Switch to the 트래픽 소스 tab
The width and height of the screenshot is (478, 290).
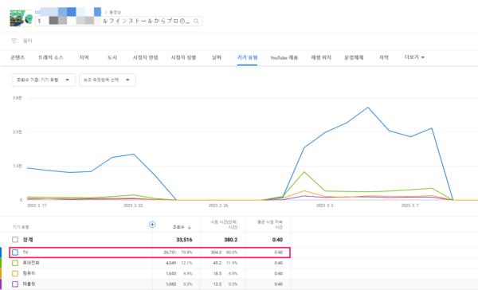pos(51,57)
